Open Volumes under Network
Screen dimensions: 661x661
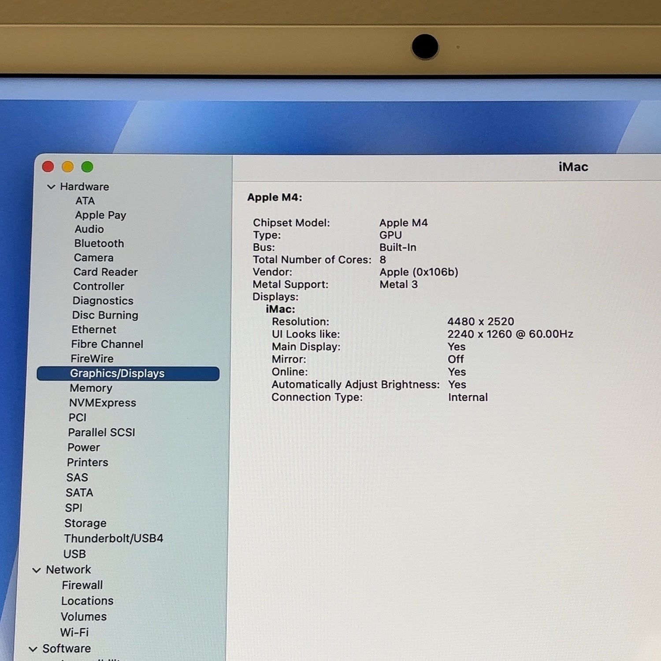pos(84,616)
